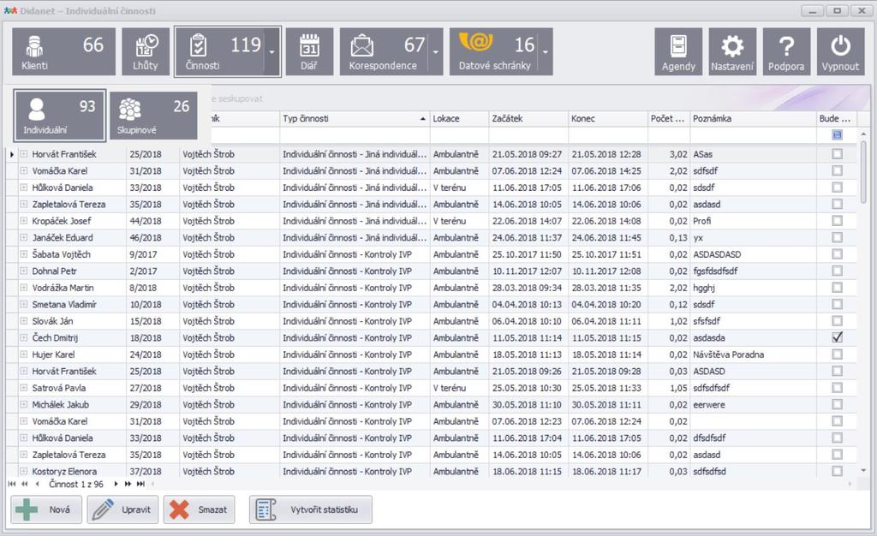Sort by Poznámka column header
The width and height of the screenshot is (877, 536).
pos(753,118)
